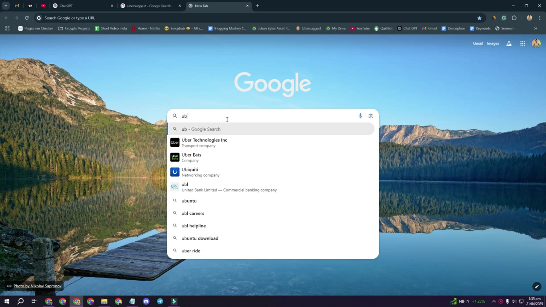Click the Customize Chrome pencil button
The height and width of the screenshot is (307, 546).
537,287
